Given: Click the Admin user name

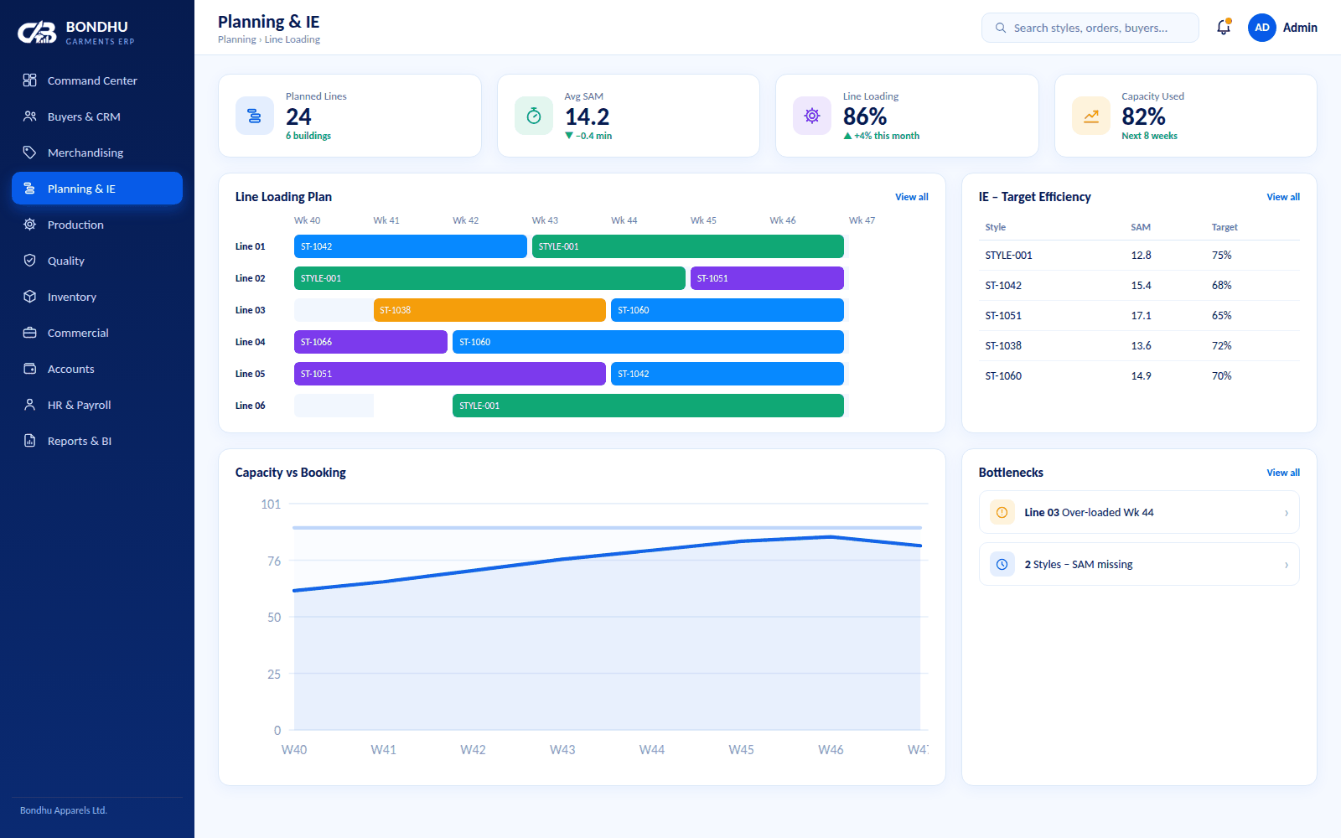Looking at the screenshot, I should pyautogui.click(x=1300, y=28).
